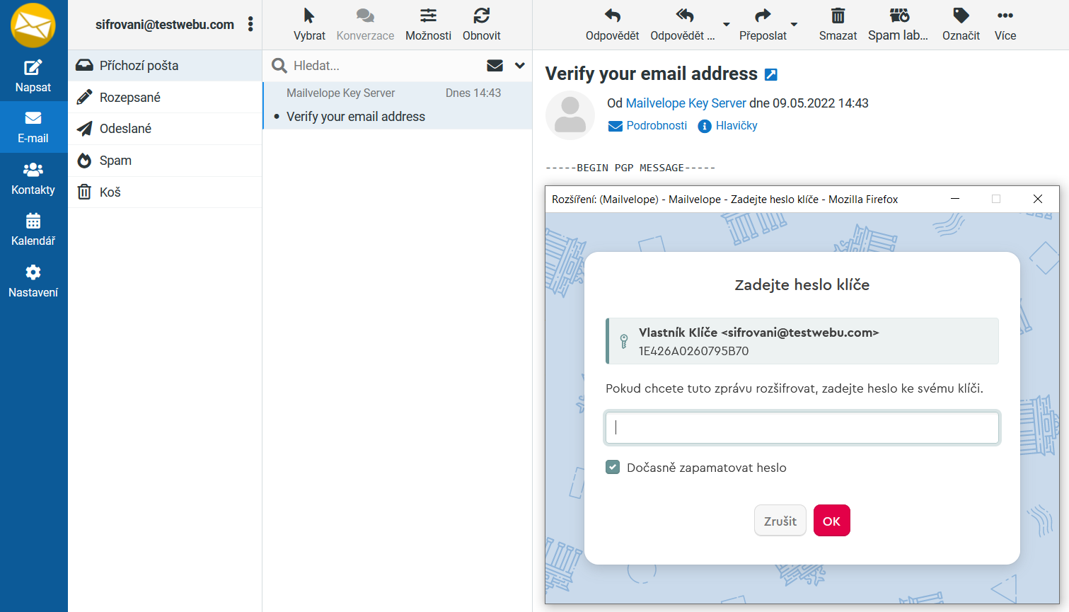
Task: Click the Mailvelope Key Server sender link
Action: pos(686,103)
